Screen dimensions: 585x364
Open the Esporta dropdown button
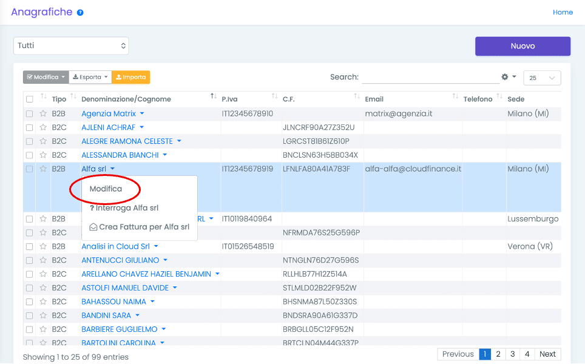(90, 77)
